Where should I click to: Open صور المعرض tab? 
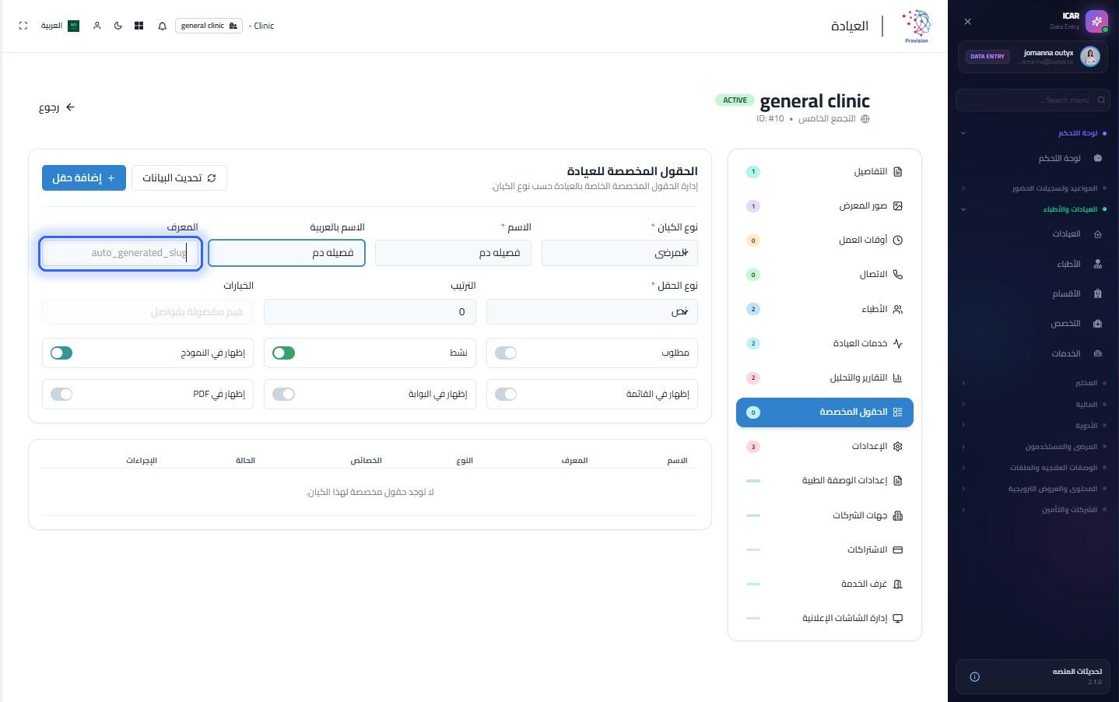click(x=825, y=205)
